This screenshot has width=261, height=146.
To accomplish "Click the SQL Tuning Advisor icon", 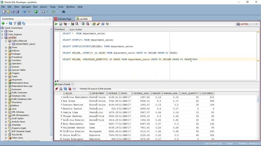I will coord(77,24).
